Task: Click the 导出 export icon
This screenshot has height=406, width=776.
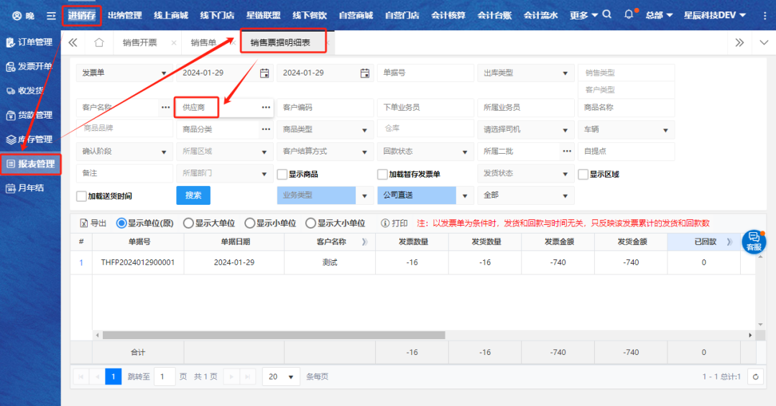Action: point(83,223)
